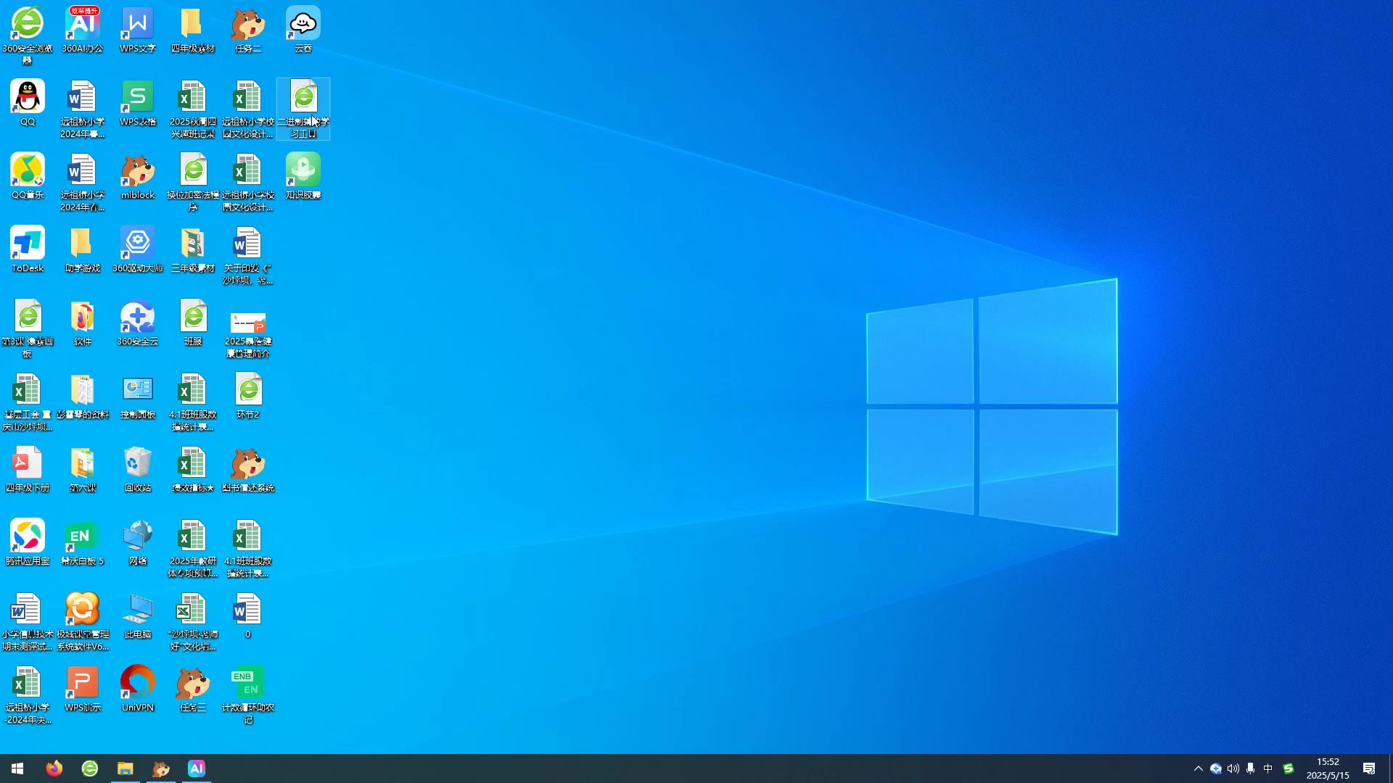The width and height of the screenshot is (1393, 783).
Task: Switch to the bear app on taskbar
Action: pyautogui.click(x=161, y=768)
